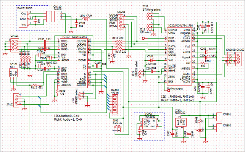Select the CN101 input connector
The width and height of the screenshot is (245, 152).
15,45
